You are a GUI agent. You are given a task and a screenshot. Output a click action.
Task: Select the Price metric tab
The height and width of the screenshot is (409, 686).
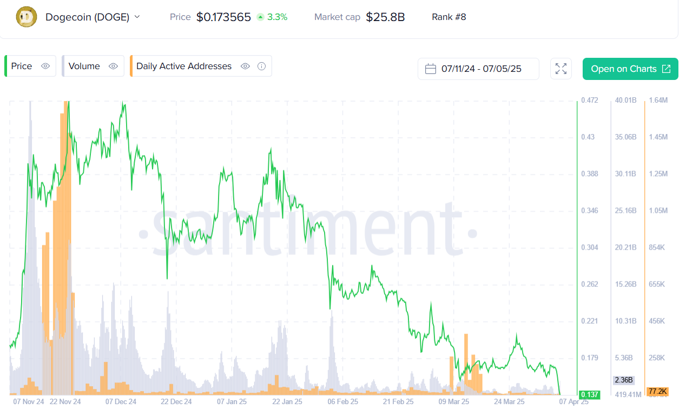click(x=22, y=66)
